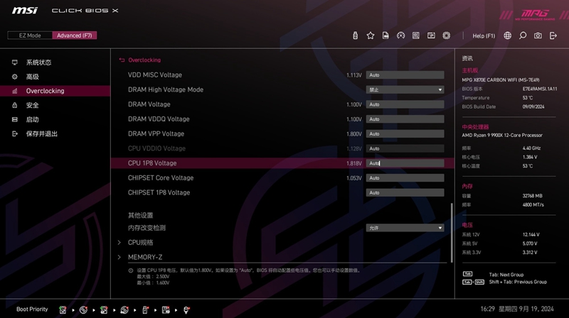The image size is (569, 318).
Task: Click the last device icon in Boot Priority
Action: 186,309
